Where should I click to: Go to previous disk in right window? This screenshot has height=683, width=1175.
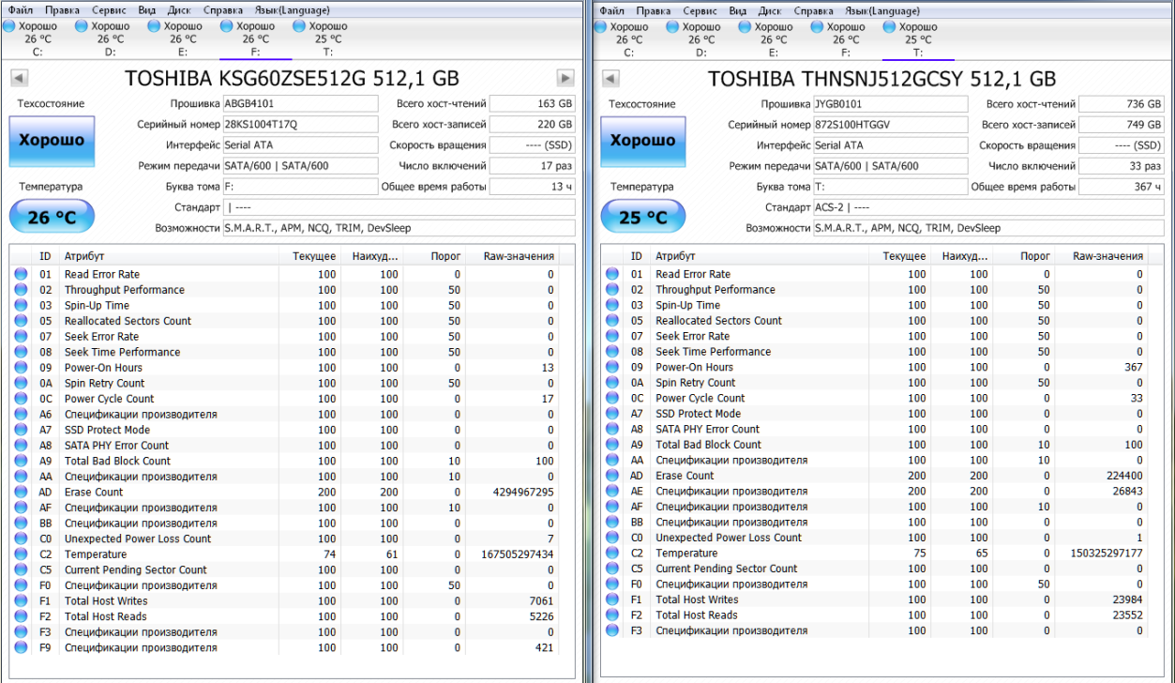610,78
